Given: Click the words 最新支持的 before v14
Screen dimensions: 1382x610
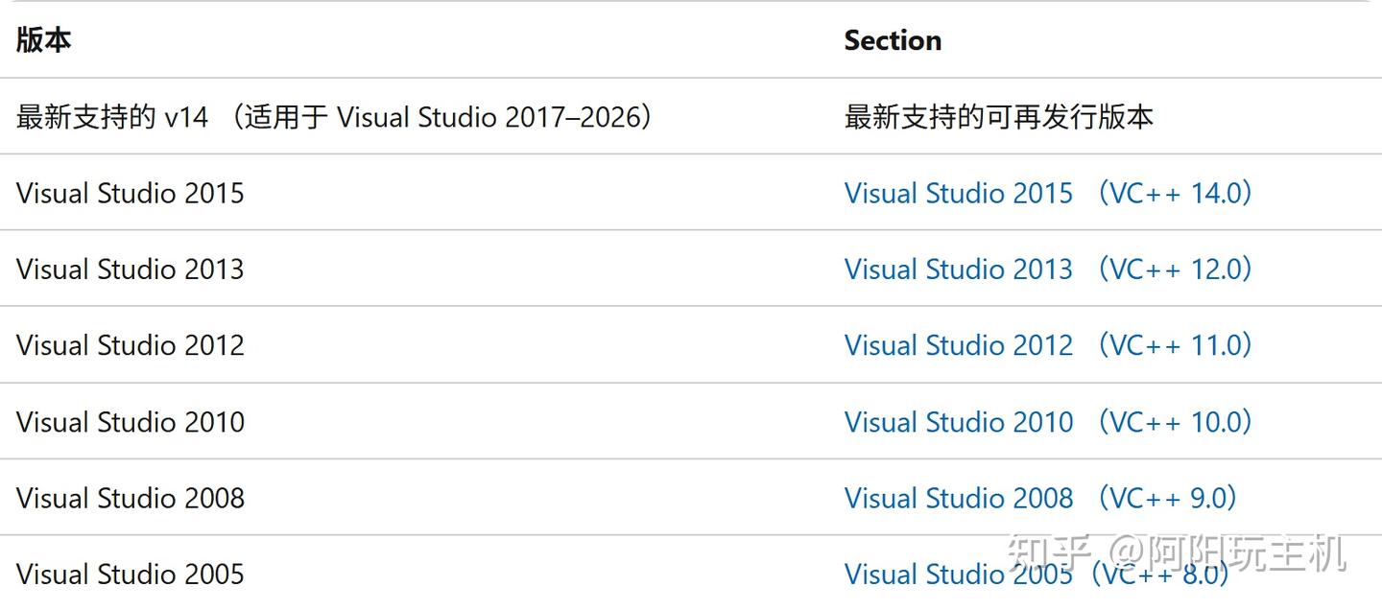Looking at the screenshot, I should pyautogui.click(x=85, y=117).
